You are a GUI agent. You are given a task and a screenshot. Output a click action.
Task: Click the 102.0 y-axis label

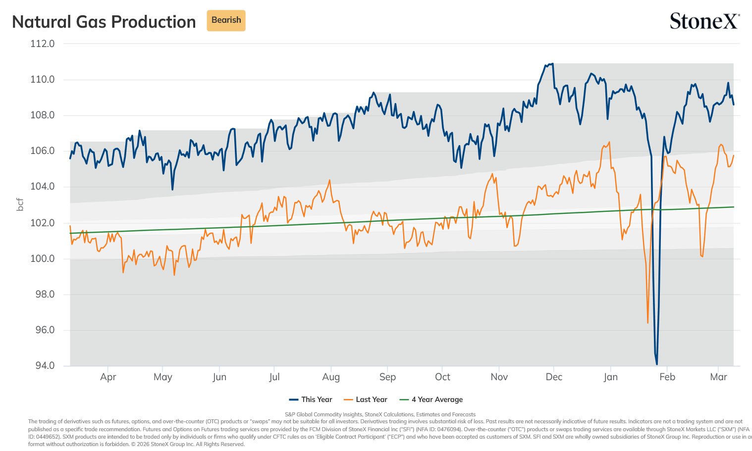click(43, 223)
